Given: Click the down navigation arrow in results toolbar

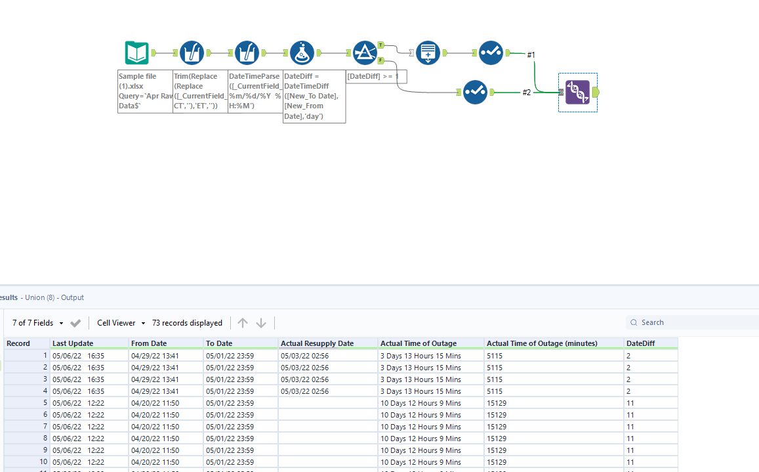Looking at the screenshot, I should click(x=261, y=322).
